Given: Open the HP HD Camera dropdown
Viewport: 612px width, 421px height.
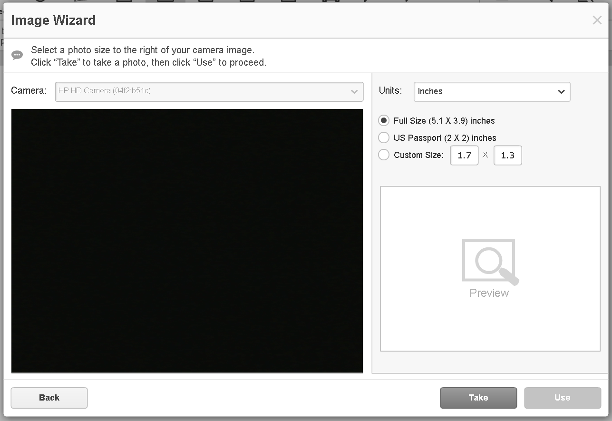Looking at the screenshot, I should coord(209,92).
